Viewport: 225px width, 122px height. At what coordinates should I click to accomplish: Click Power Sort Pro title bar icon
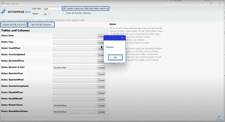coord(3,3)
